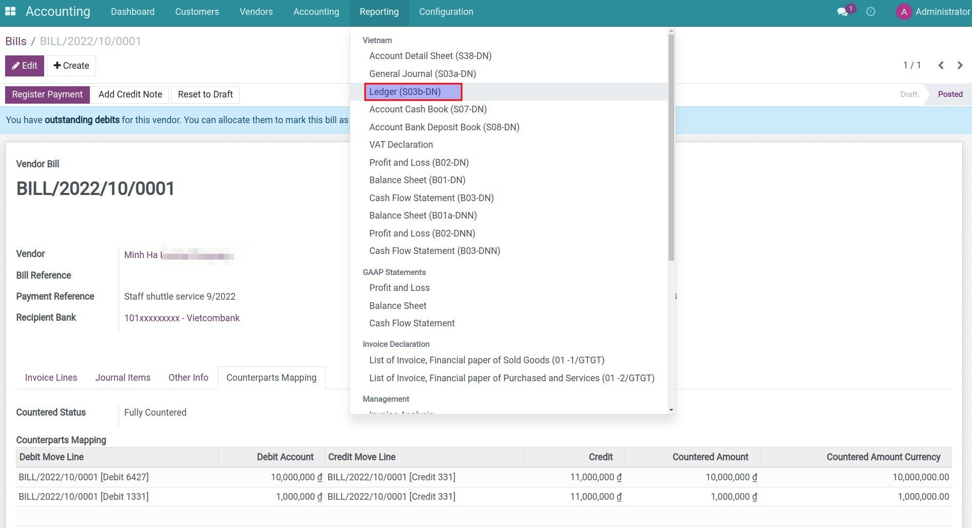972x528 pixels.
Task: Click the Administrator avatar icon
Action: [904, 12]
